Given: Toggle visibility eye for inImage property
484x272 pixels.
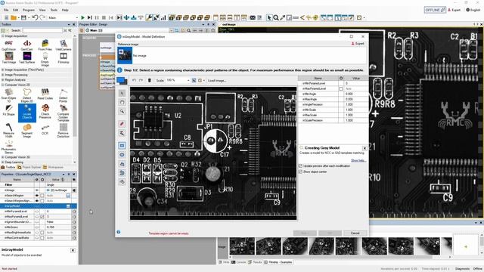Looking at the screenshot, I should tap(37, 190).
